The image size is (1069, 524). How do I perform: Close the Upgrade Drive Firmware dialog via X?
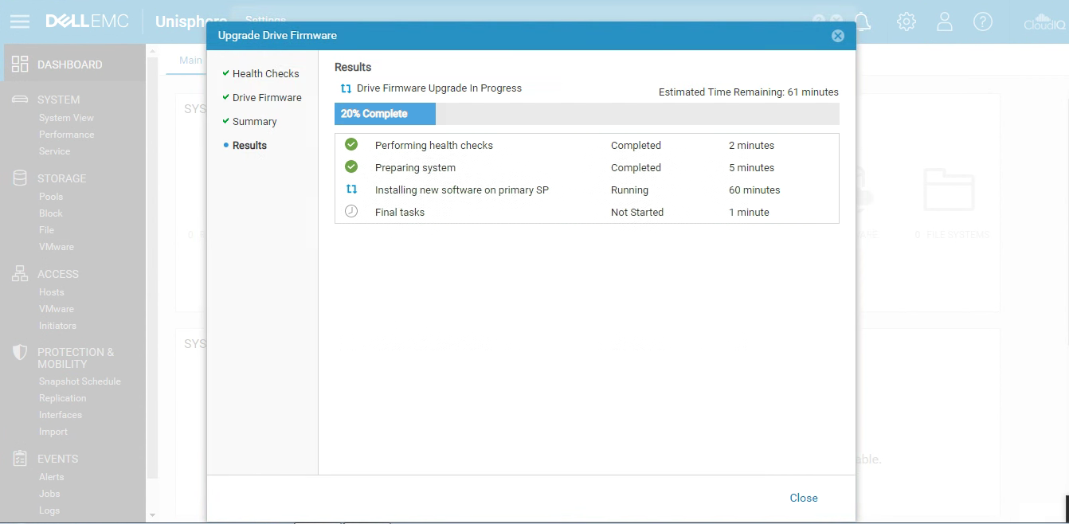pos(837,36)
